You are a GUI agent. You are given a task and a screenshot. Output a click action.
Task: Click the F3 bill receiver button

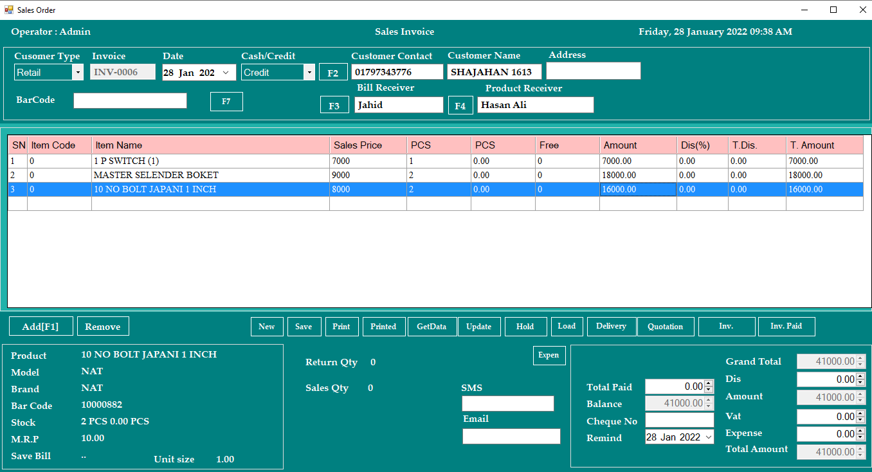coord(334,105)
